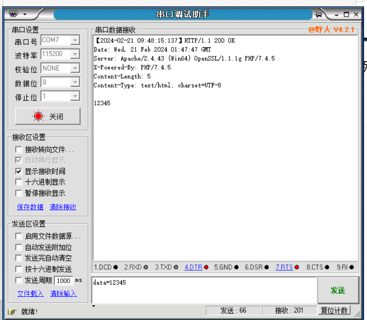Open the 波特率 115200 dropdown
This screenshot has width=367, height=320.
click(75, 54)
